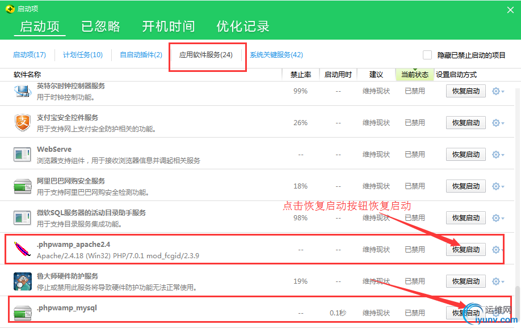The image size is (521, 329).
Task: Click the 启动项 window logo icon
Action: (10, 9)
